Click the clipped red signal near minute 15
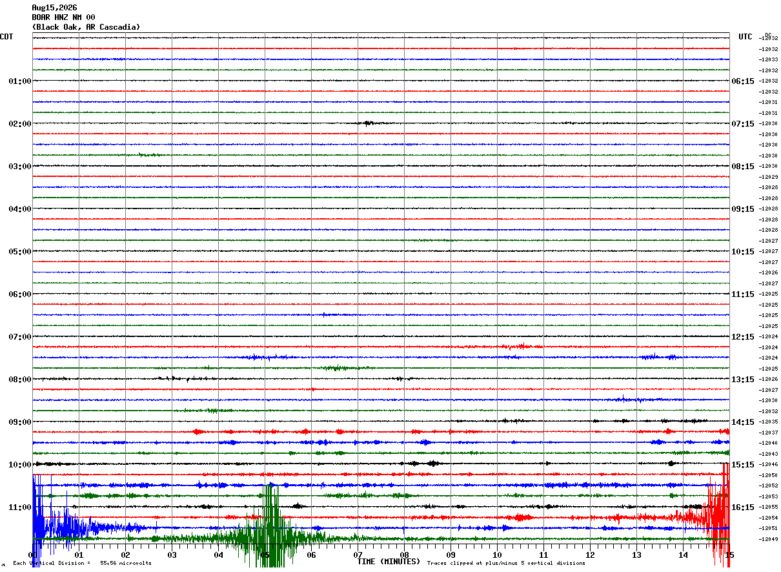This screenshot has width=781, height=572. (716, 516)
